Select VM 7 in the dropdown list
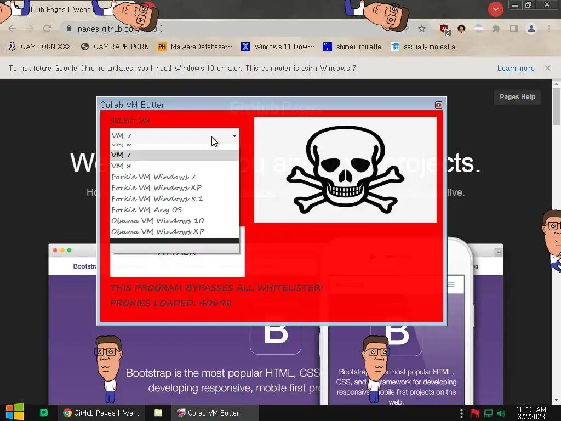Viewport: 561px width, 421px height. (174, 155)
